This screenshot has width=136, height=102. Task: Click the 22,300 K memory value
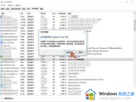click(63, 28)
